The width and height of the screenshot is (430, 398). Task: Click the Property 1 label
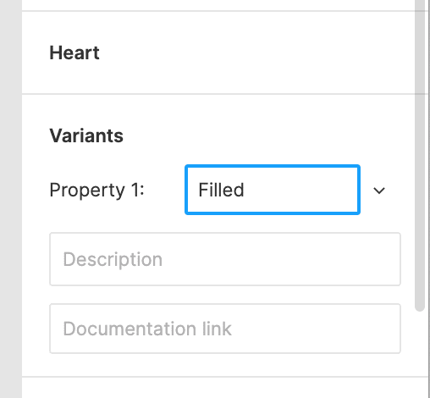(96, 191)
